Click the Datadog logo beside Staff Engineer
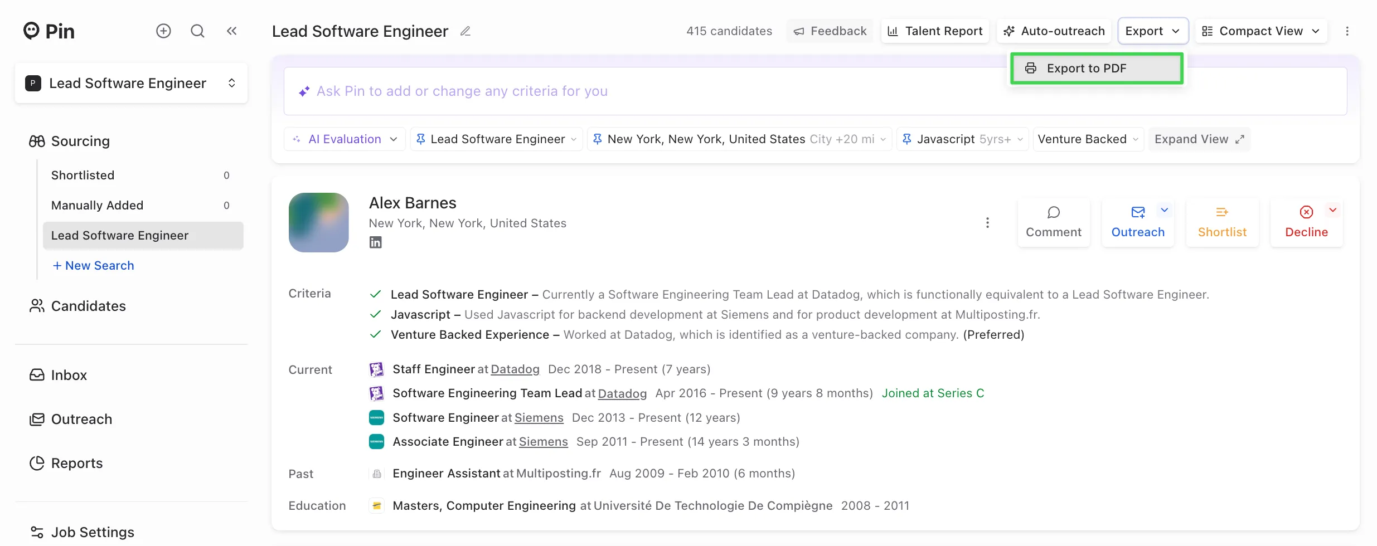Image resolution: width=1377 pixels, height=546 pixels. 376,369
